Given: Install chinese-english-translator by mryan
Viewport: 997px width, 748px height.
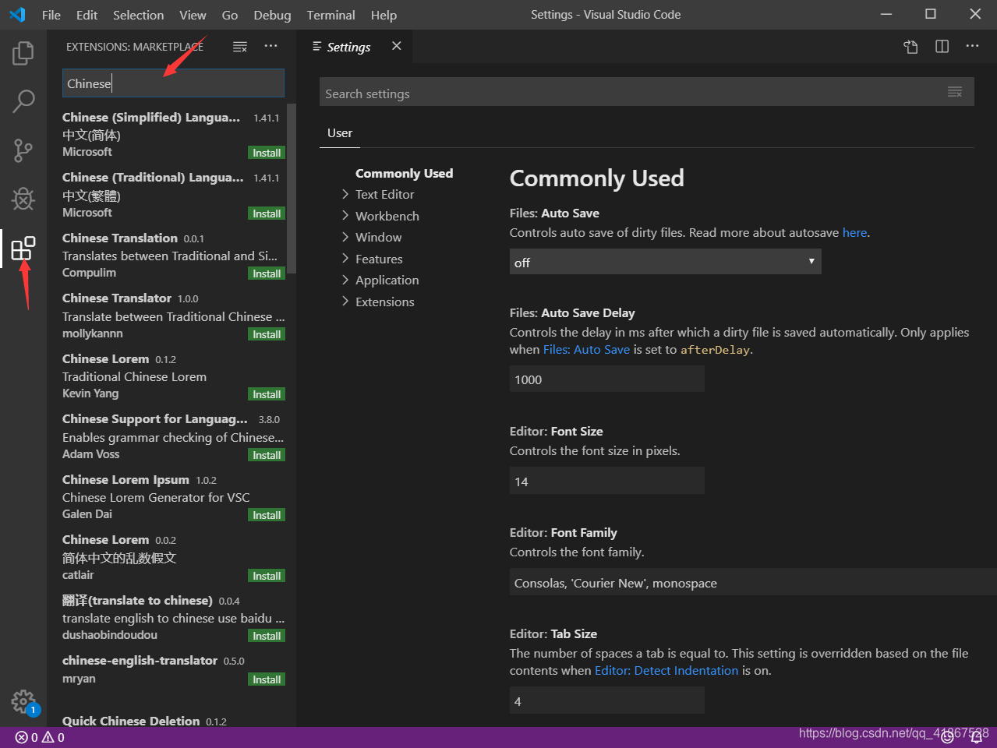Looking at the screenshot, I should [267, 679].
